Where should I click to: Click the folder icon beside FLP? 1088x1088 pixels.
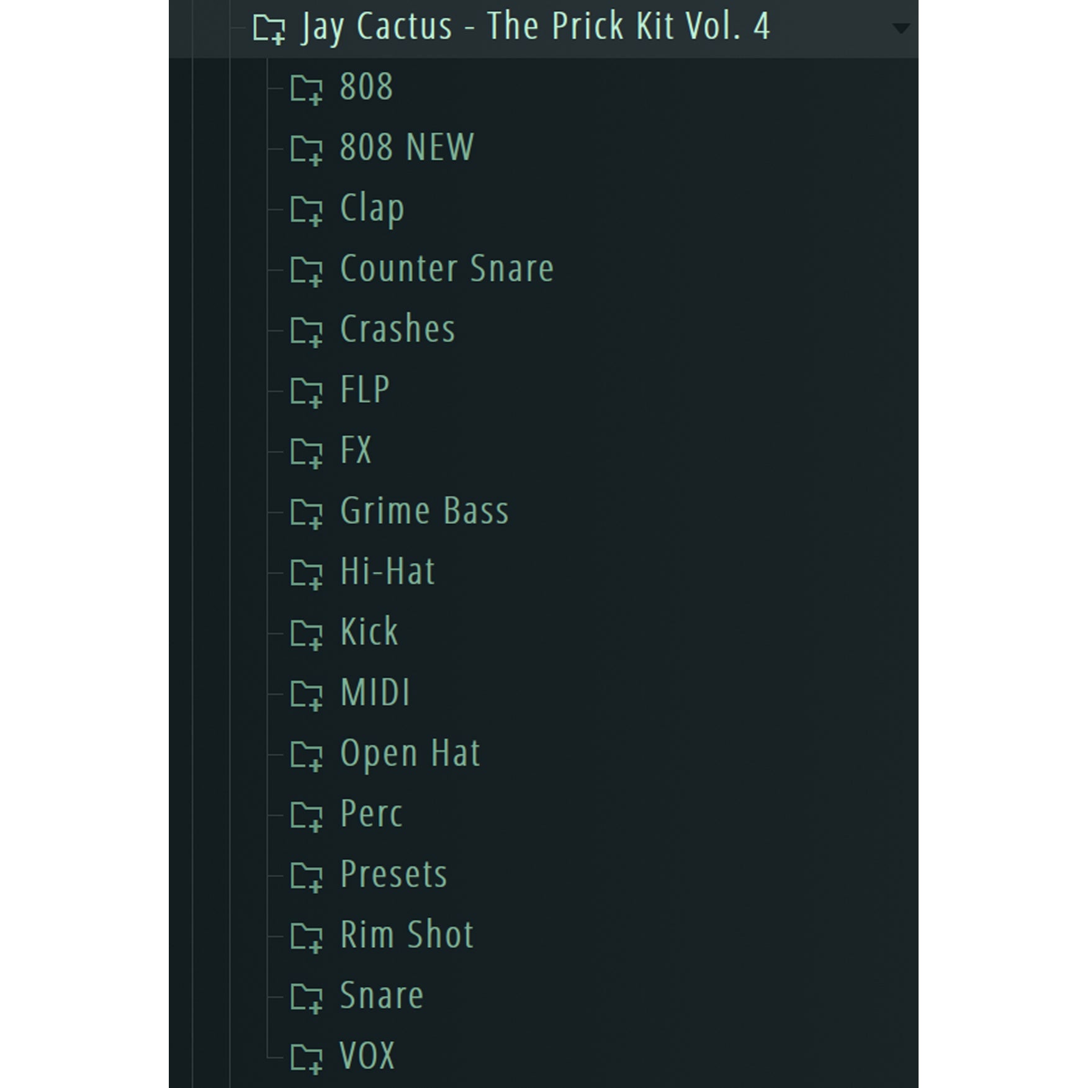[x=307, y=390]
